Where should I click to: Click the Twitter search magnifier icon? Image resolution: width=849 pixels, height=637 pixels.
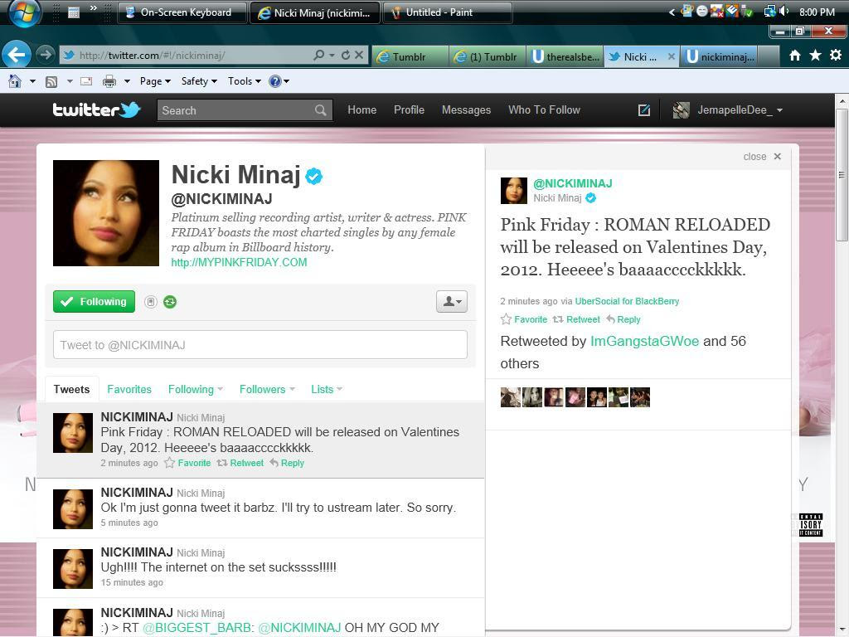coord(321,110)
